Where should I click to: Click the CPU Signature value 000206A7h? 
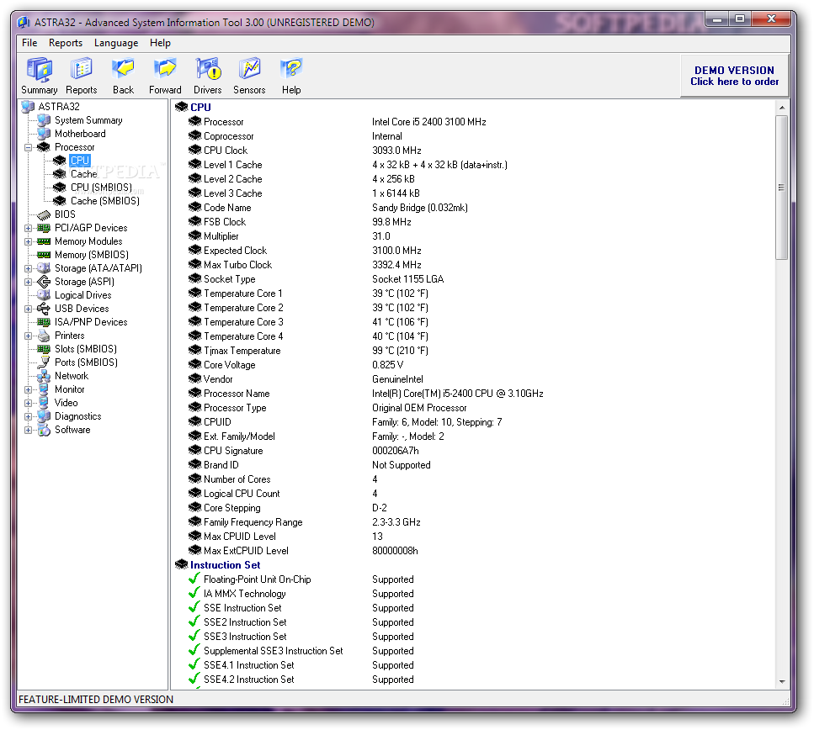(395, 451)
